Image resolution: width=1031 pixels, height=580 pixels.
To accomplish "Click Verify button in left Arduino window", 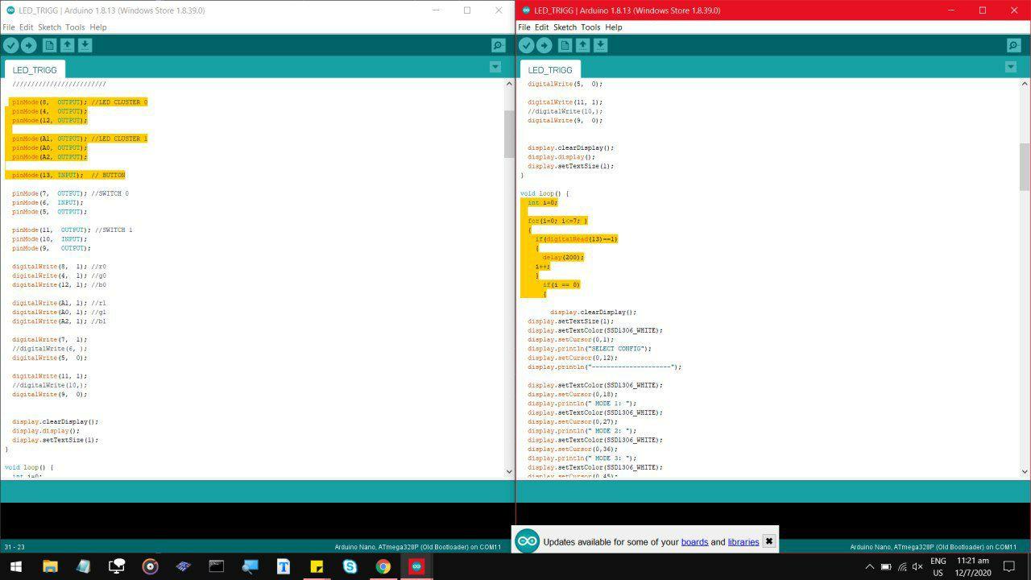I will click(x=11, y=46).
